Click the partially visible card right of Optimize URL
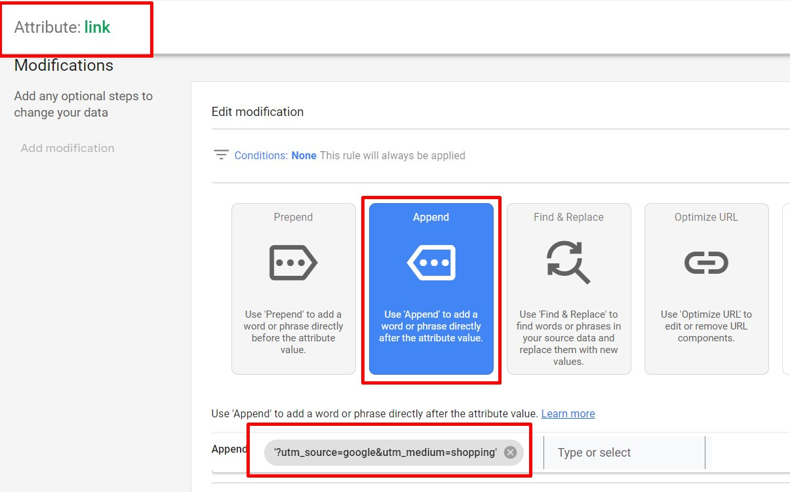790x492 pixels. pyautogui.click(x=786, y=288)
